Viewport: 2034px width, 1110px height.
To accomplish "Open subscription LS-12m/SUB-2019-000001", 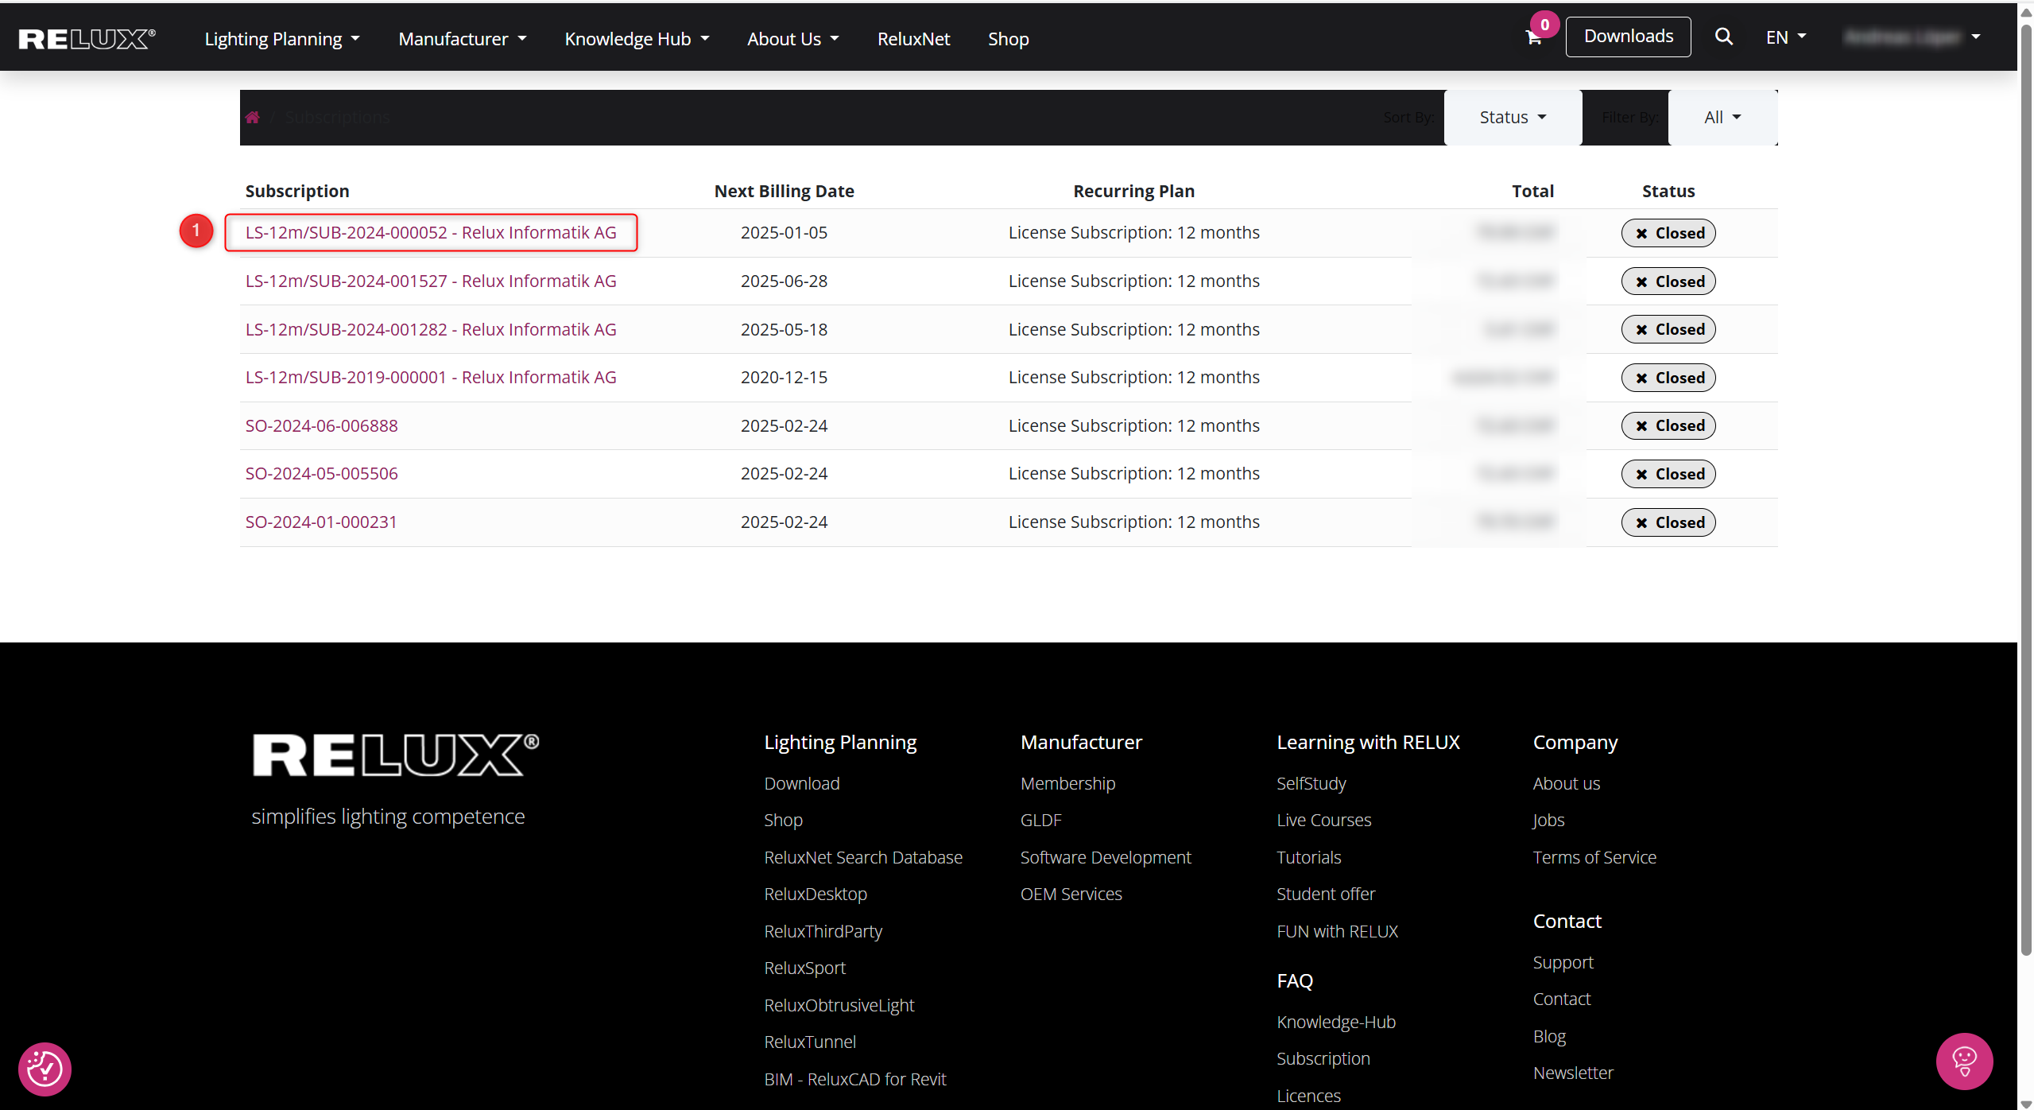I will (x=431, y=377).
